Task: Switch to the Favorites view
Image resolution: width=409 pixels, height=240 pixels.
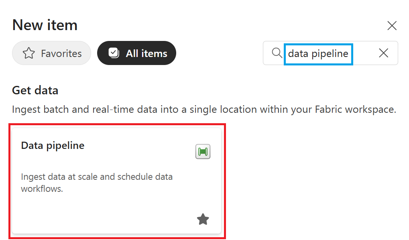Action: pos(51,53)
